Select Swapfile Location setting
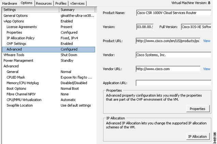Screen dimensions: 217x144 [48, 106]
